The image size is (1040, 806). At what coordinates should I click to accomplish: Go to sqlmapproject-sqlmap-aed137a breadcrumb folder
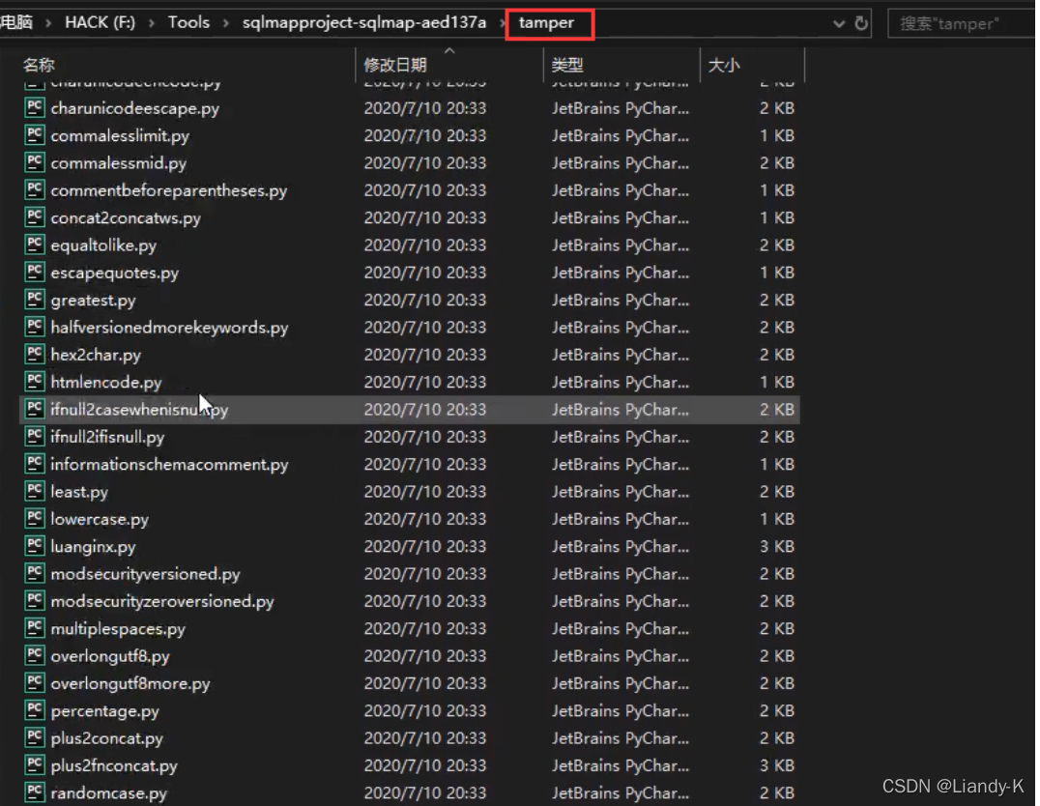[x=364, y=22]
